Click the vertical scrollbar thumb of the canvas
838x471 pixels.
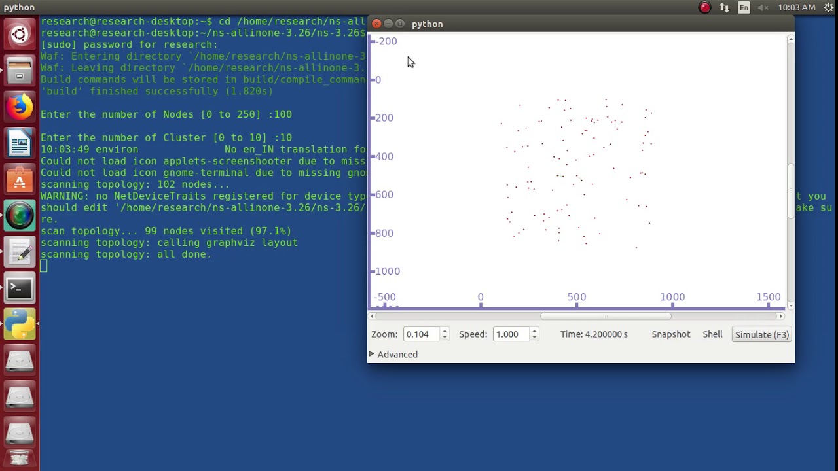click(791, 191)
